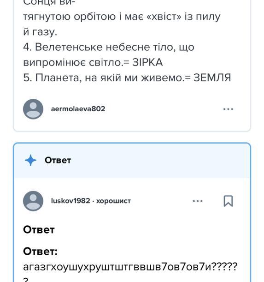Viewport: 264px width, 282px height.
Task: Open aermolaeva802's profile avatar
Action: 33,109
